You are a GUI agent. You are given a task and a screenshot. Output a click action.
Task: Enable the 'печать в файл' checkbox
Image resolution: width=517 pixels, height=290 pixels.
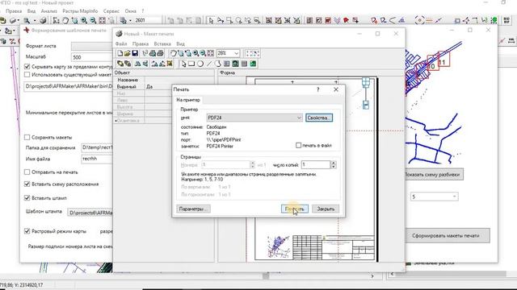point(298,145)
